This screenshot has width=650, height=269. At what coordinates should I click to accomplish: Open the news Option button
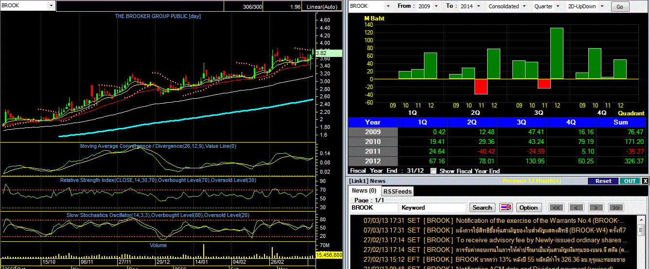pos(528,208)
